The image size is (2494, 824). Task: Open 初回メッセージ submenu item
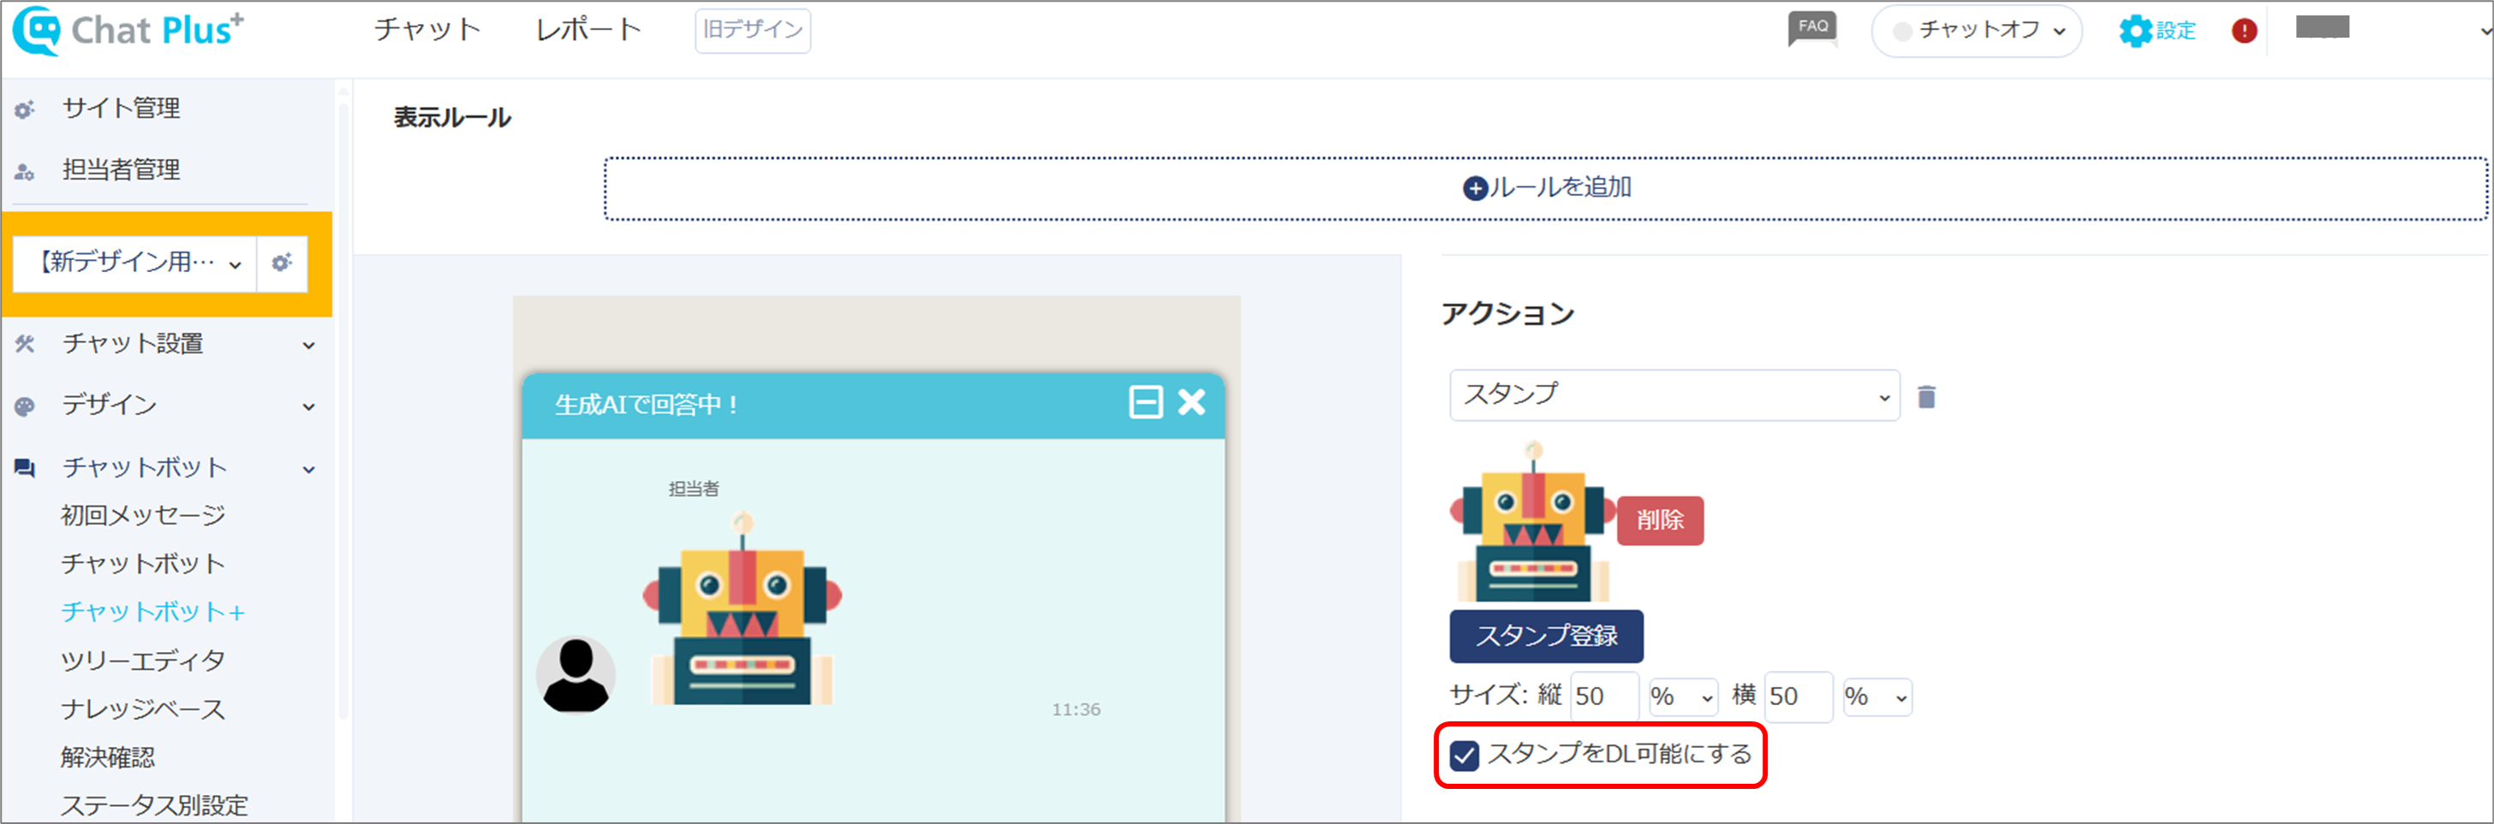[143, 515]
